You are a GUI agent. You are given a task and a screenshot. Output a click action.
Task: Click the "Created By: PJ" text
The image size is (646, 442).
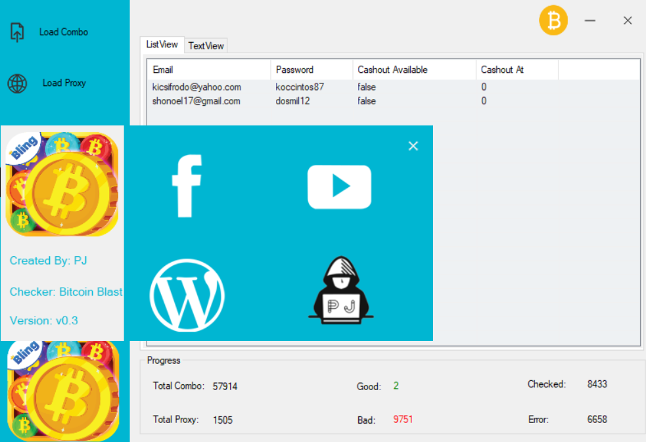(48, 261)
